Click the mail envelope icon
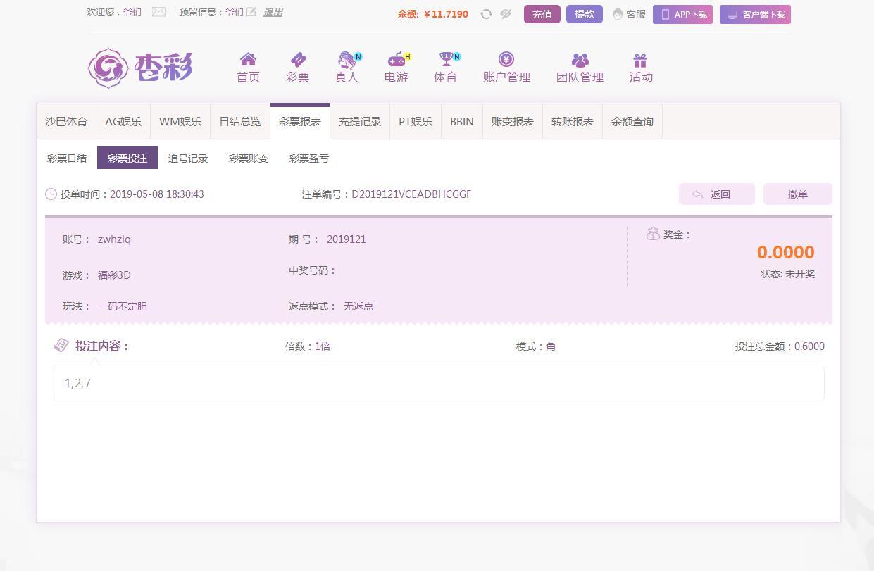874x571 pixels. click(x=158, y=12)
